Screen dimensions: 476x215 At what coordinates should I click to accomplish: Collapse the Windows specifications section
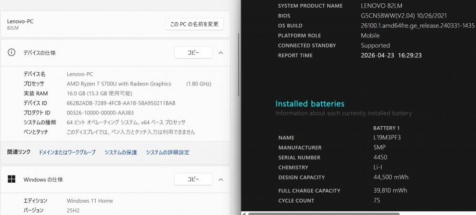221,179
